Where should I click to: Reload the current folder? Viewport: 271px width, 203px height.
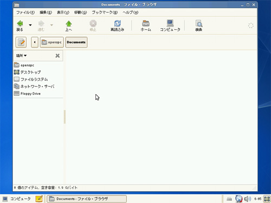point(118,26)
